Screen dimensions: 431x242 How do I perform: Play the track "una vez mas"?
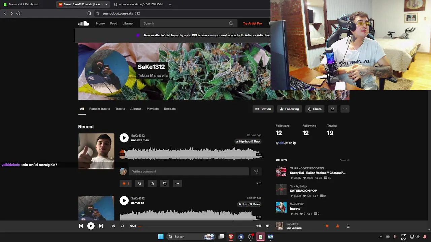[x=124, y=138]
